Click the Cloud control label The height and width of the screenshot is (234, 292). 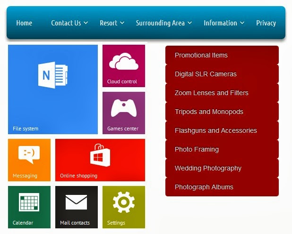122,81
